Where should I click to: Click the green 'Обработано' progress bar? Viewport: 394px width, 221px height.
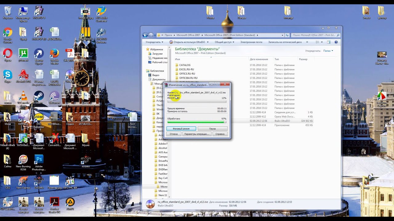[197, 122]
